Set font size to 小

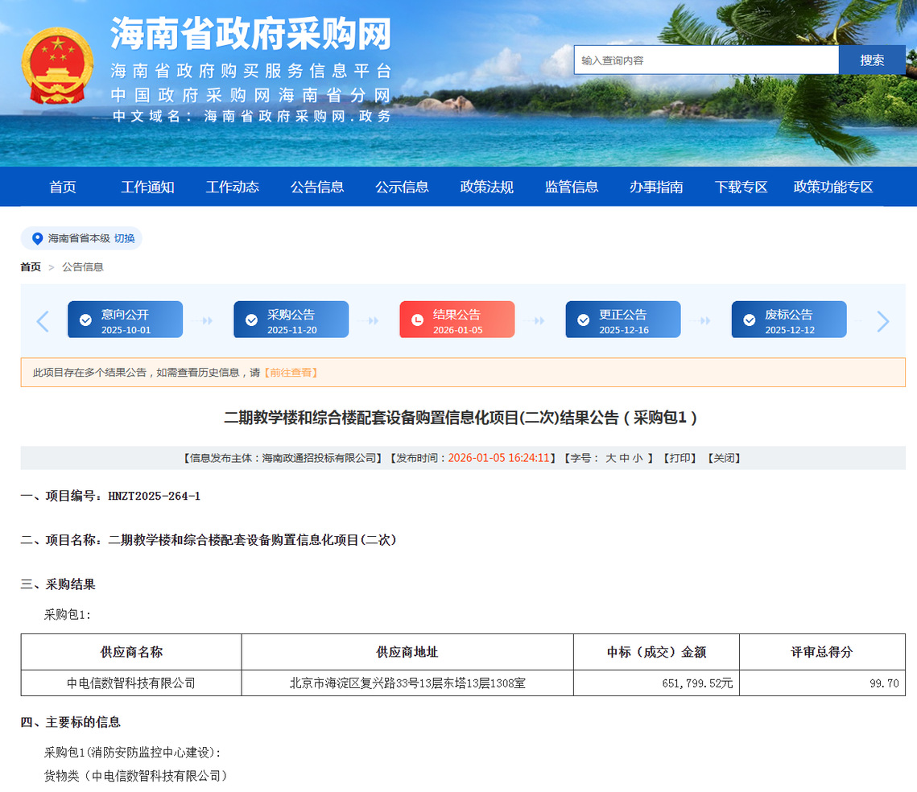click(637, 458)
